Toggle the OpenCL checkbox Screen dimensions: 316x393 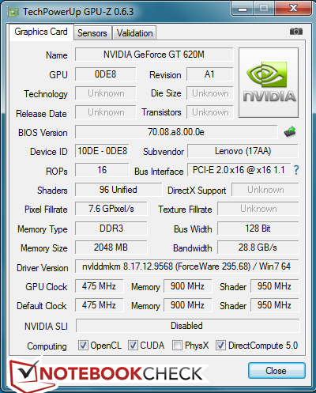(x=83, y=345)
